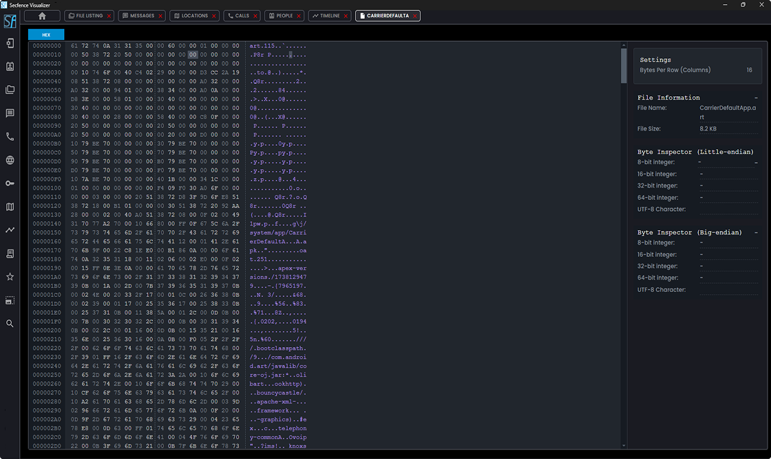Close the People tab
This screenshot has height=459, width=771.
(299, 16)
